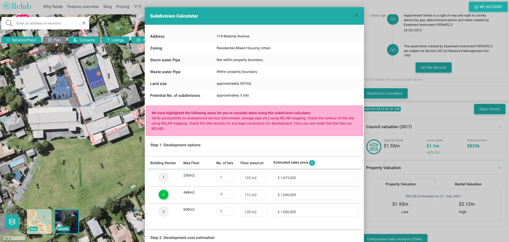Edit No. of lots field showing 4
This screenshot has width=509, height=242.
pos(225,194)
